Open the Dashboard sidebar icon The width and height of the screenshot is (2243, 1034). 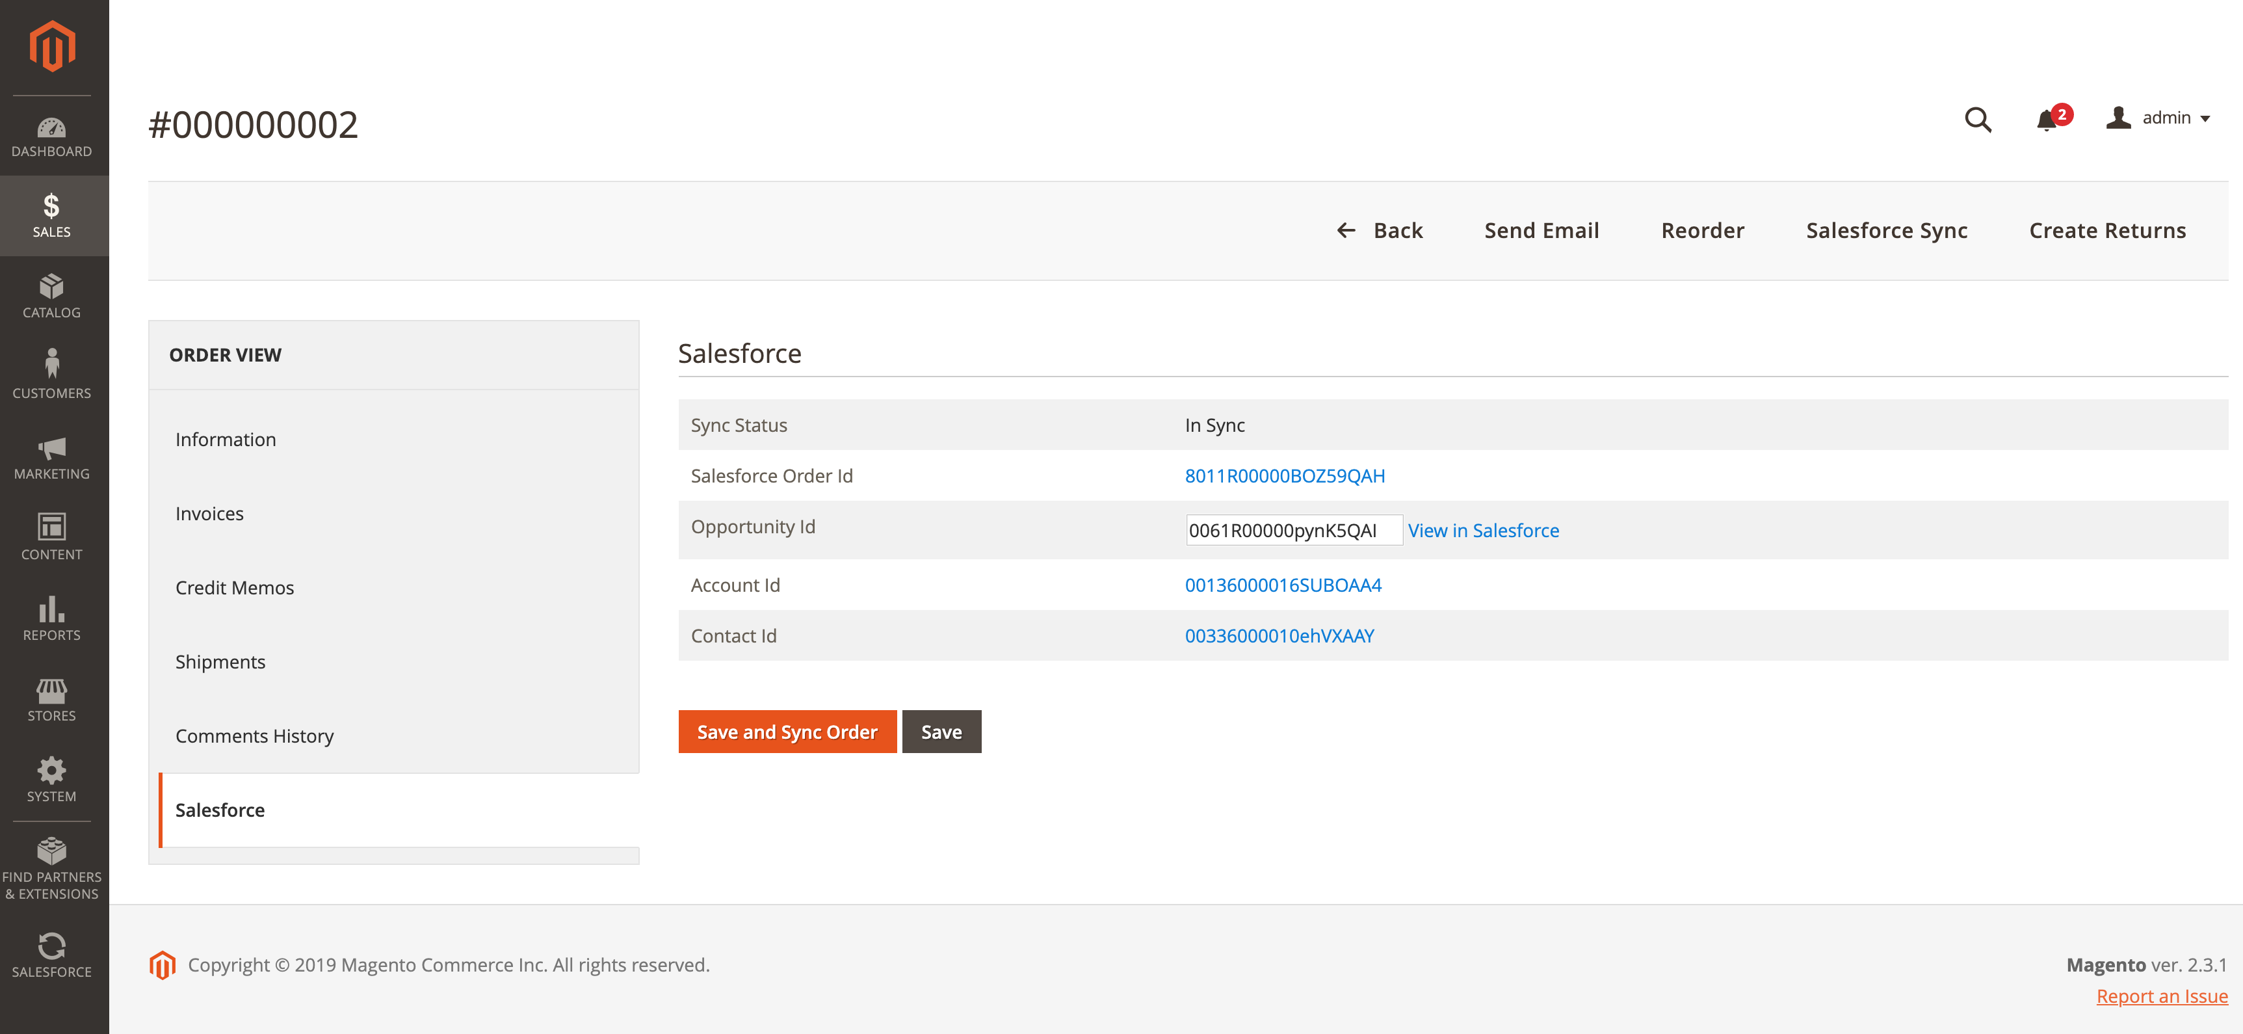(51, 129)
